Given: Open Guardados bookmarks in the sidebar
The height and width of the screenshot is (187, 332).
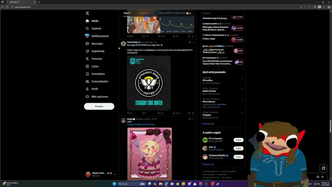Looking at the screenshot, I should (x=95, y=74).
